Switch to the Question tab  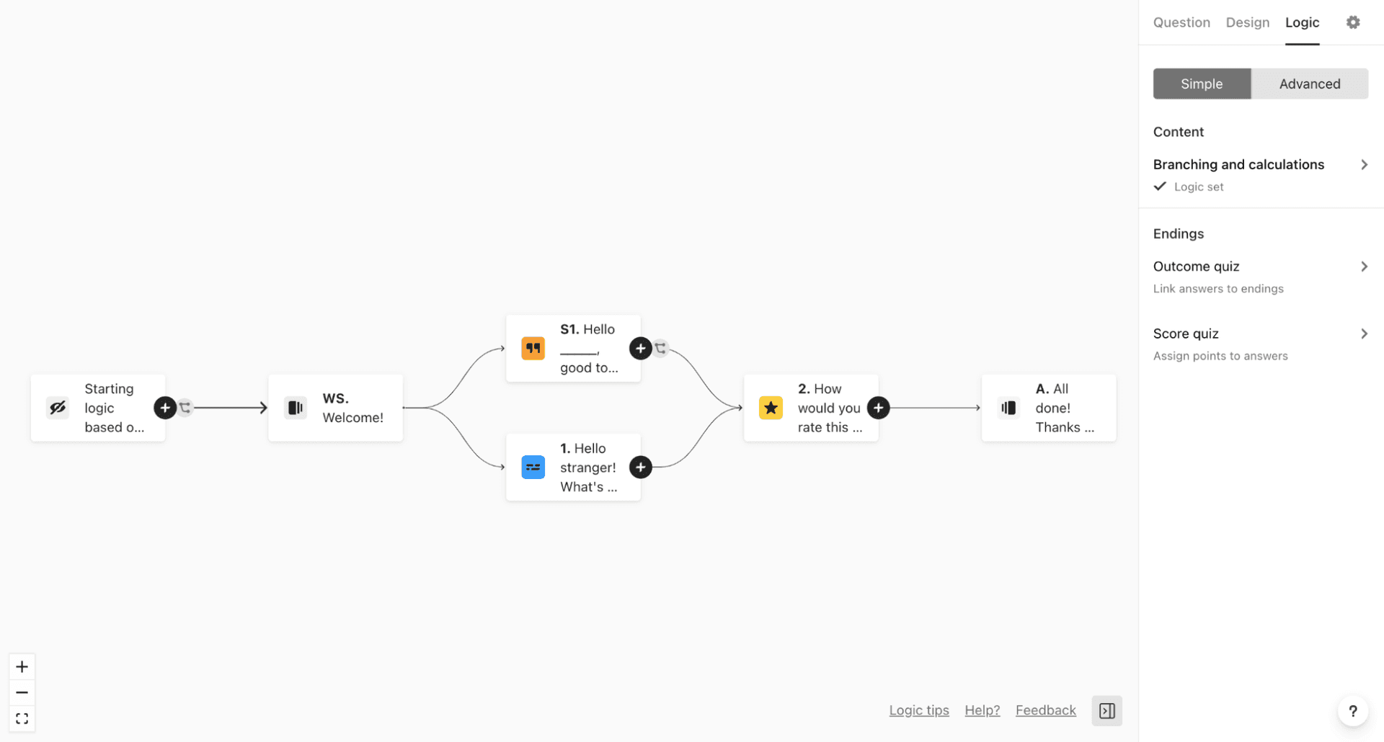(1181, 22)
